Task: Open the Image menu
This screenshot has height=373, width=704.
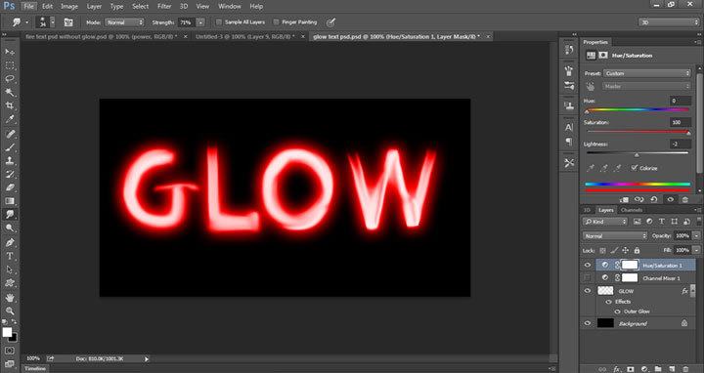Action: click(69, 6)
